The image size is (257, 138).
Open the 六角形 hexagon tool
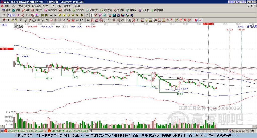pos(144,10)
